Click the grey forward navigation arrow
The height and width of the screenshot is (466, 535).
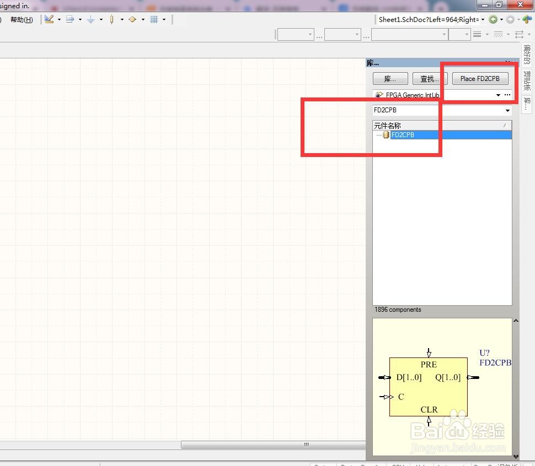(x=510, y=19)
